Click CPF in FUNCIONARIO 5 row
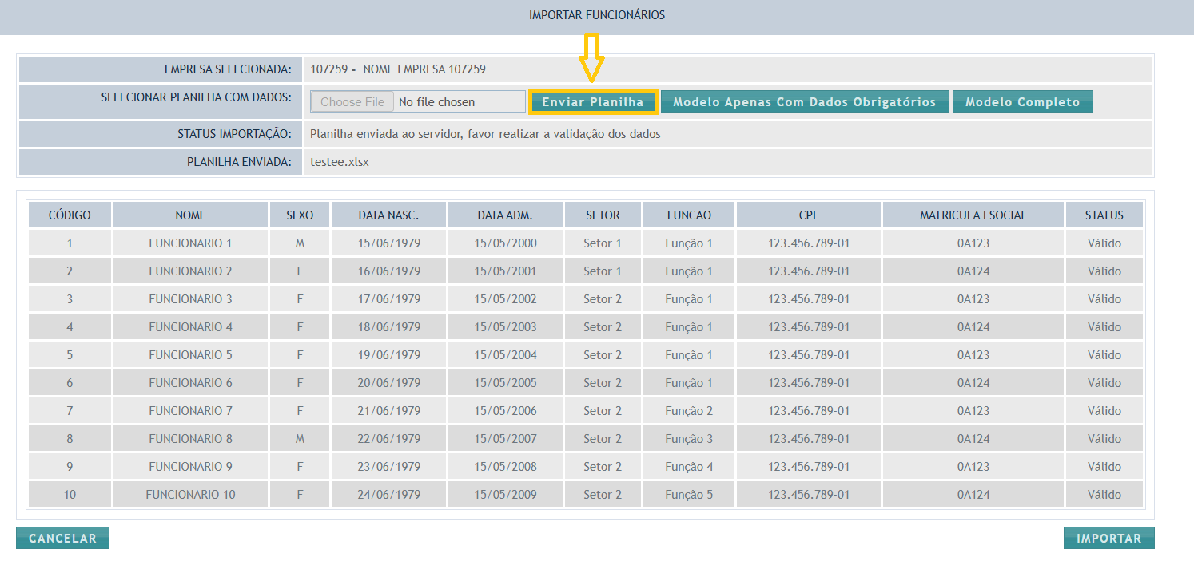Screen dimensions: 1194x561 809,355
